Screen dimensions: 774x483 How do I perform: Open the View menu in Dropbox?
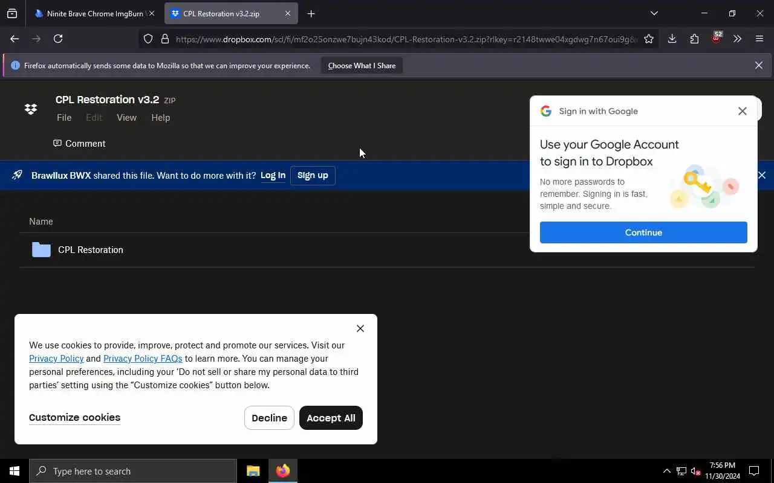point(126,118)
